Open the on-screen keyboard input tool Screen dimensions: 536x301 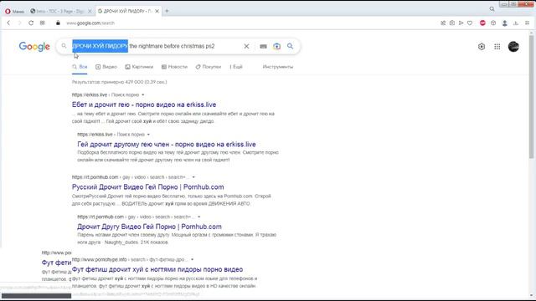click(263, 47)
